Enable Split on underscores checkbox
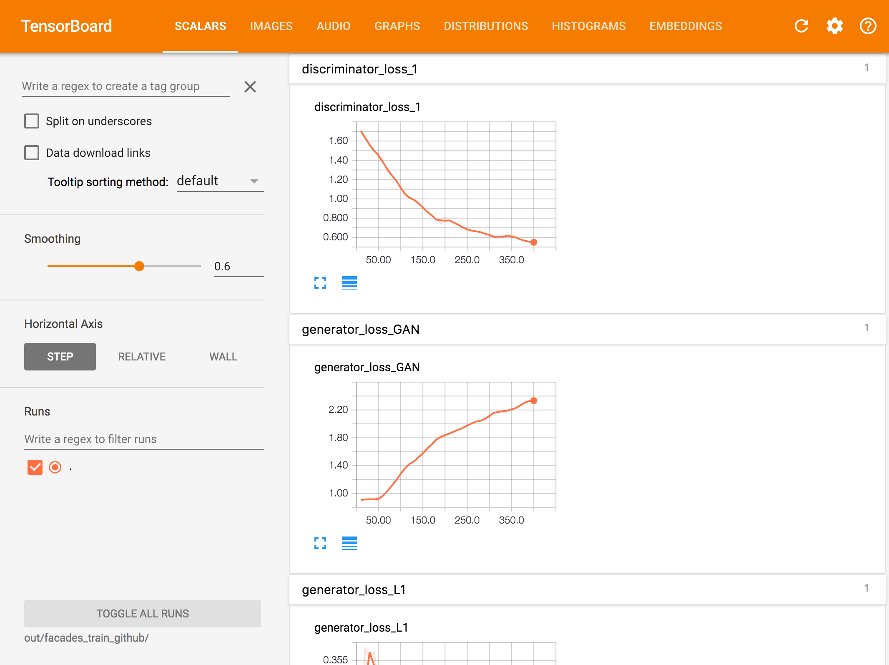Viewport: 889px width, 665px height. [x=32, y=121]
